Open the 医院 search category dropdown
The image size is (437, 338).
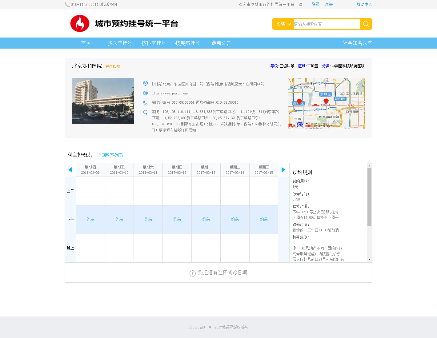pos(283,24)
